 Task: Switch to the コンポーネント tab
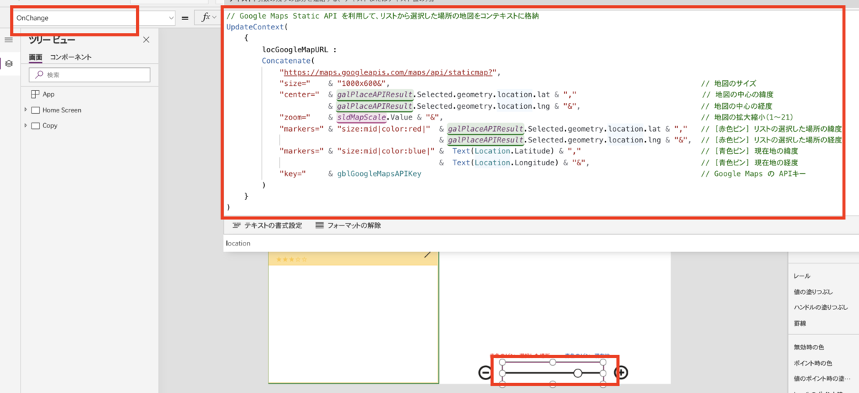coord(70,57)
